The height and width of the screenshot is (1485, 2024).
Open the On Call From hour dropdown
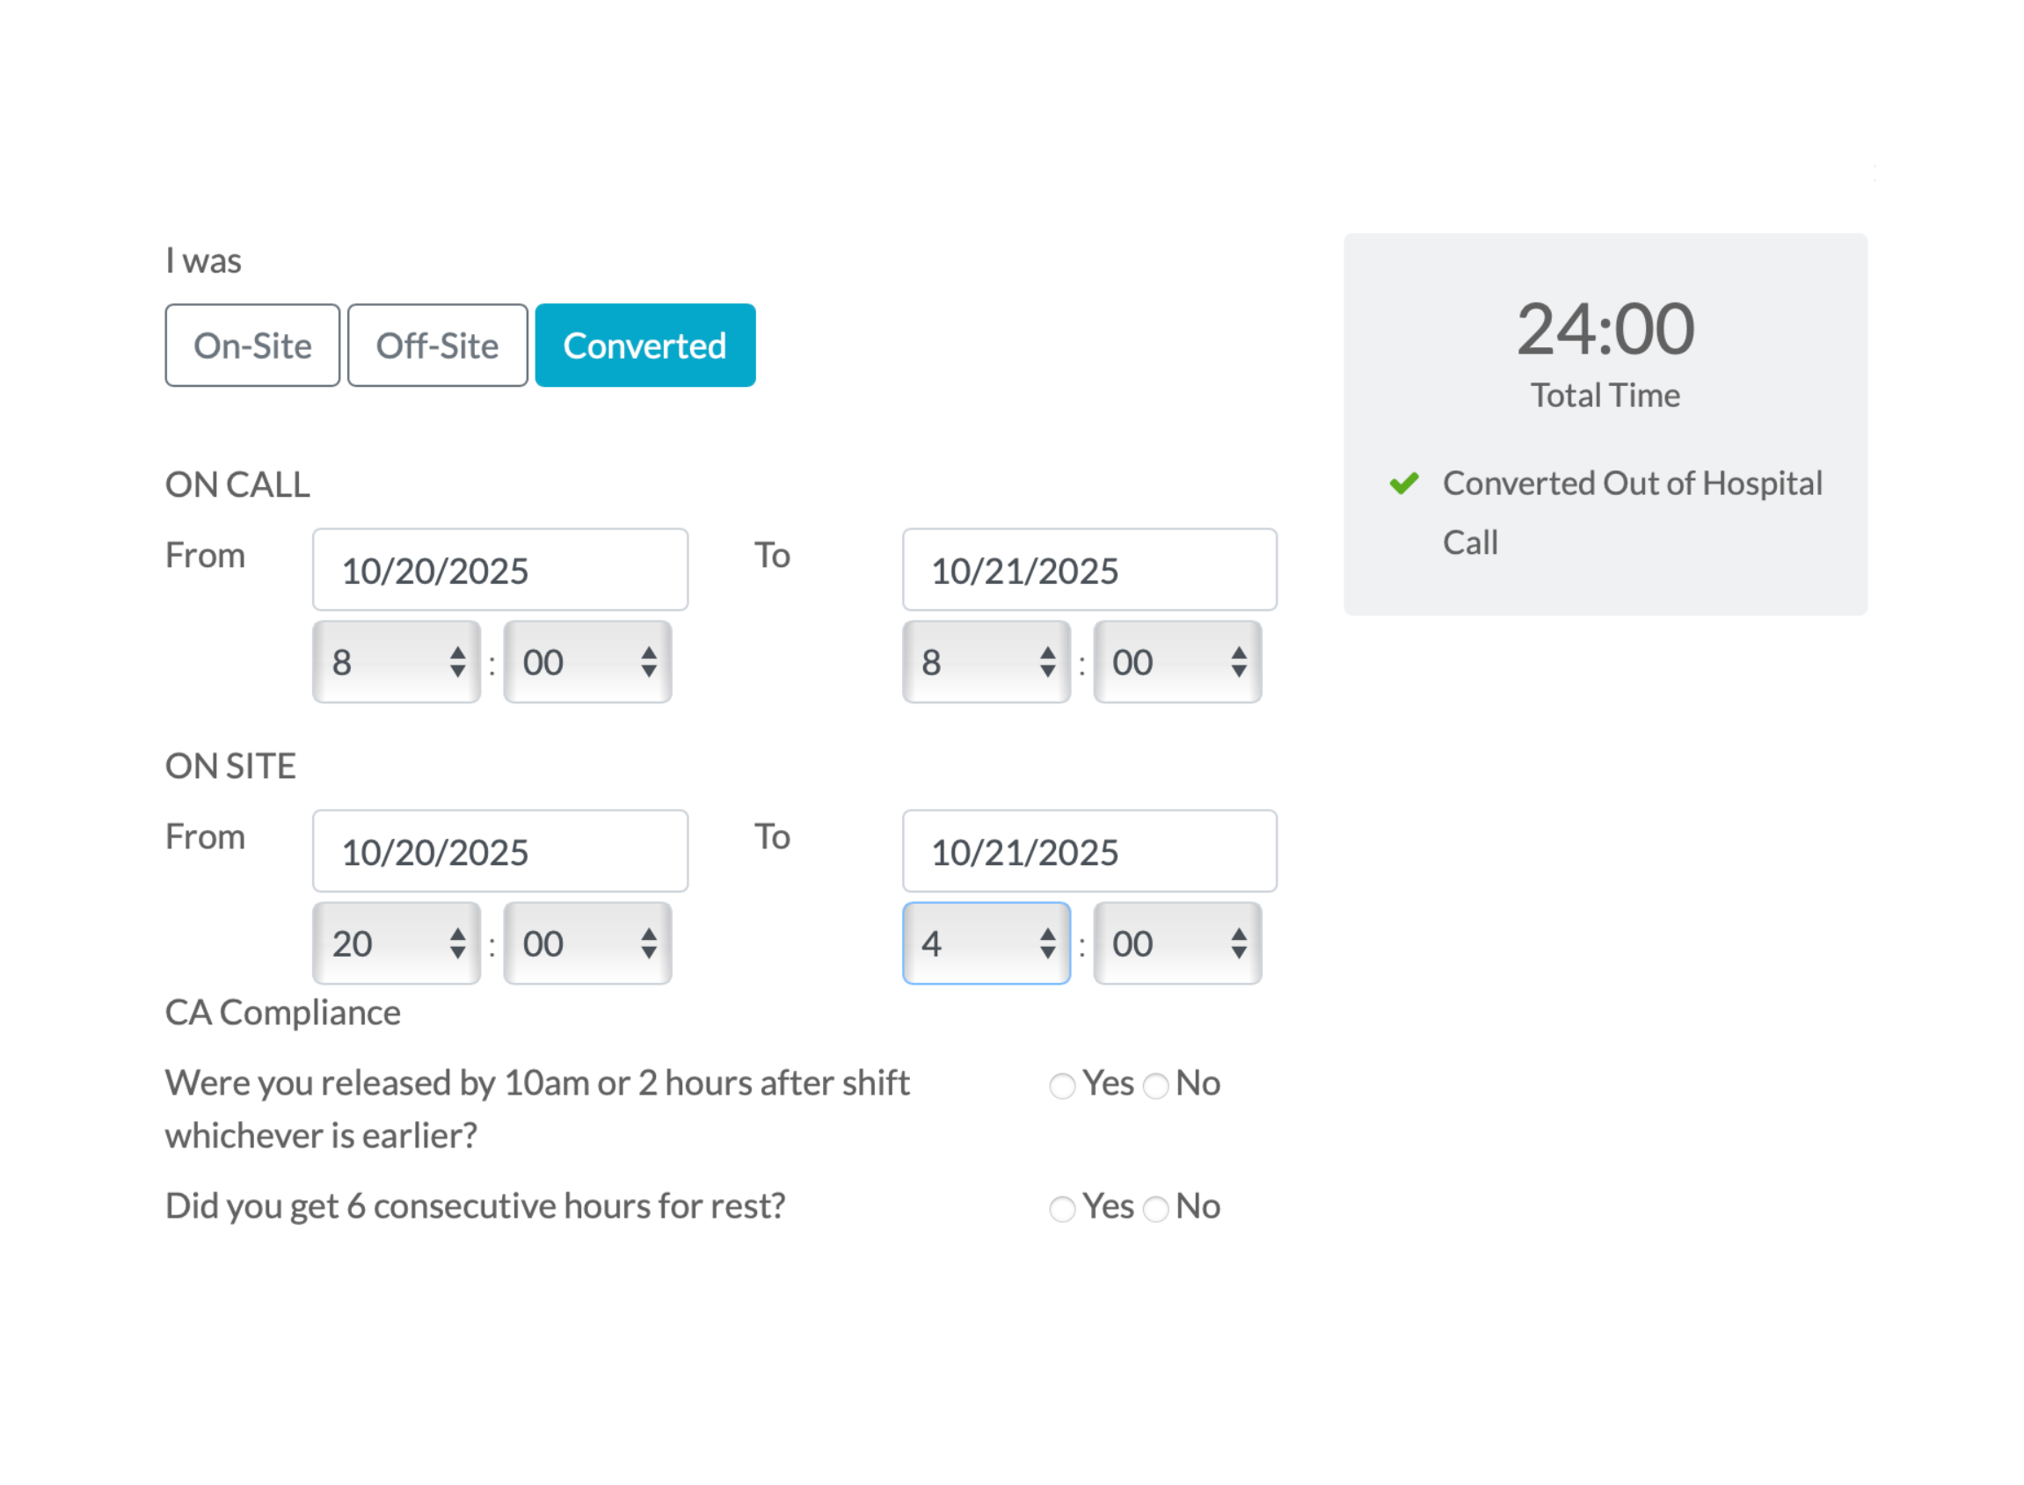point(397,661)
